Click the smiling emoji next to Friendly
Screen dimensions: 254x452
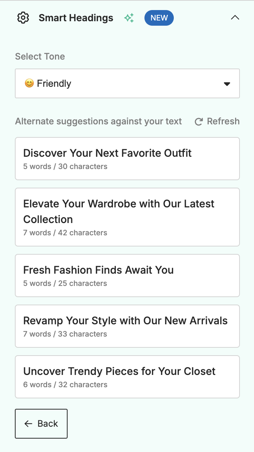click(29, 83)
